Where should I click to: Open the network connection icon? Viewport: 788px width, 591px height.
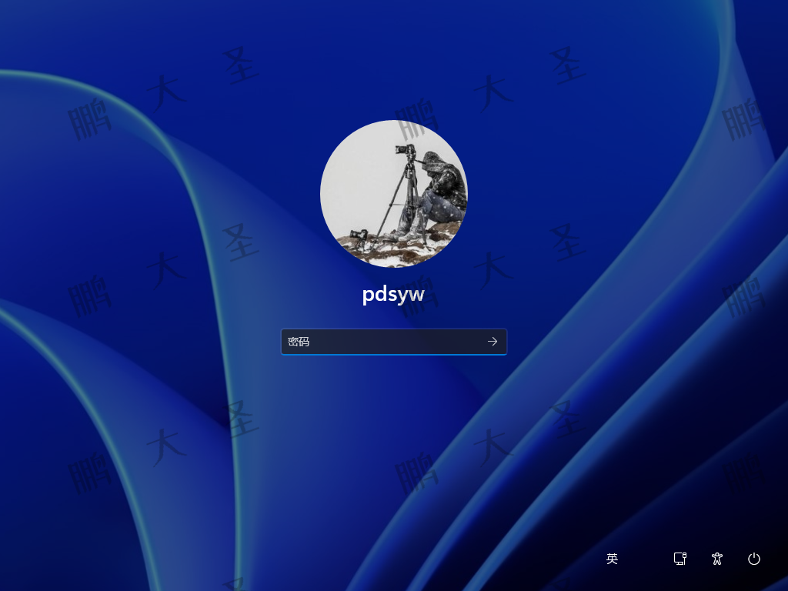(680, 559)
